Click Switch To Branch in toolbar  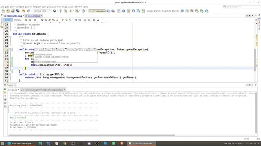click(170, 11)
